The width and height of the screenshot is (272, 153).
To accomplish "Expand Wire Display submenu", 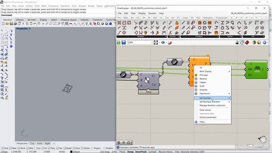I will (212, 71).
